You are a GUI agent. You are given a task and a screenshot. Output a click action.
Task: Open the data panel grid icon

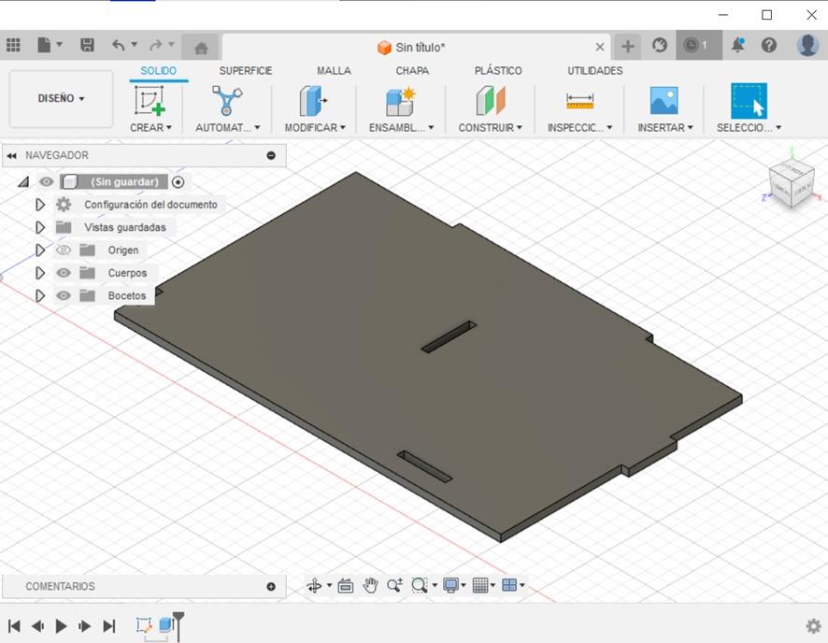click(x=13, y=46)
